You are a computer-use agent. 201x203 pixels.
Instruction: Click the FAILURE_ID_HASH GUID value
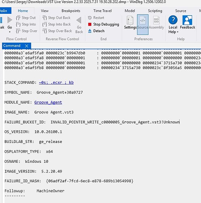point(90,181)
